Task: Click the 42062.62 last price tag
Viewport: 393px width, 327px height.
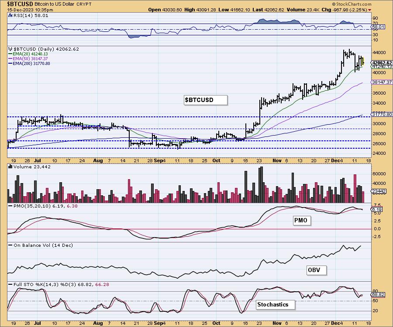Action: point(382,63)
